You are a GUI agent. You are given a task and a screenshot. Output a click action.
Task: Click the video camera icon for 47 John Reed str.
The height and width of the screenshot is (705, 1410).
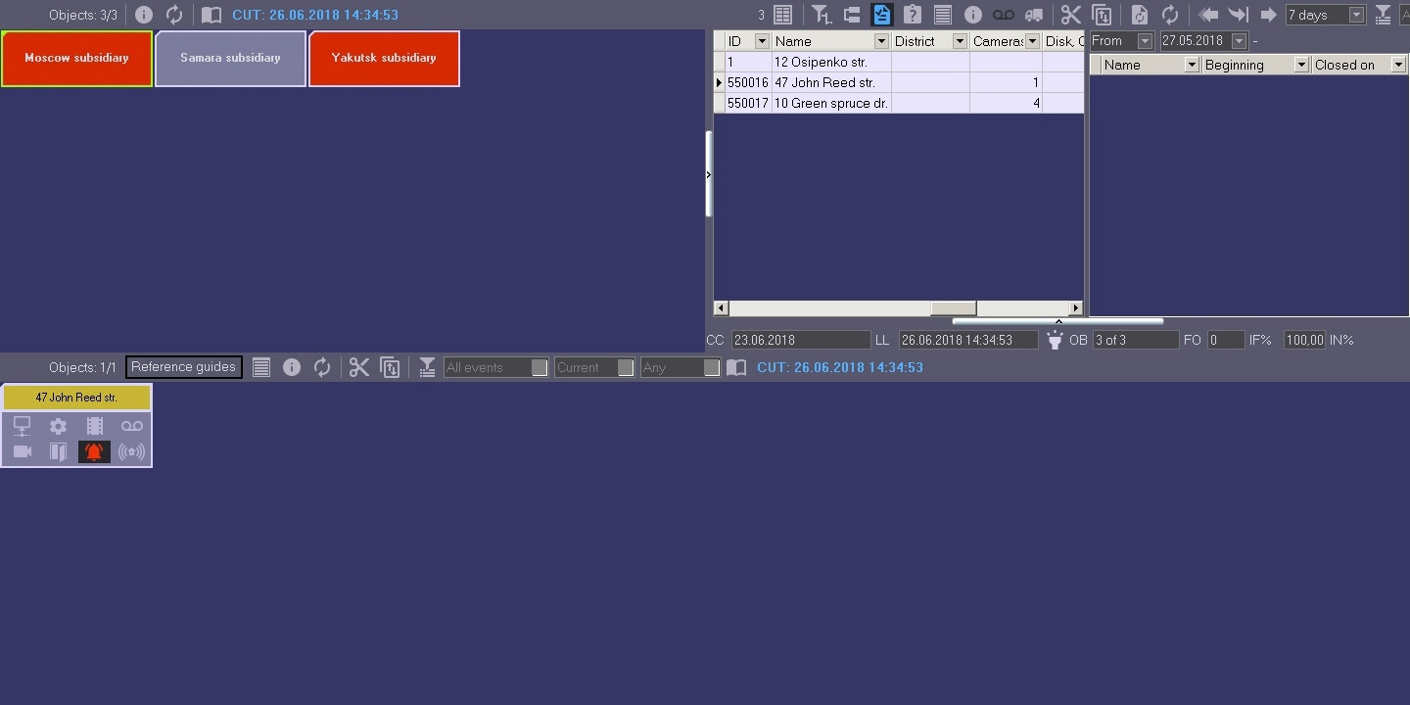(x=23, y=451)
